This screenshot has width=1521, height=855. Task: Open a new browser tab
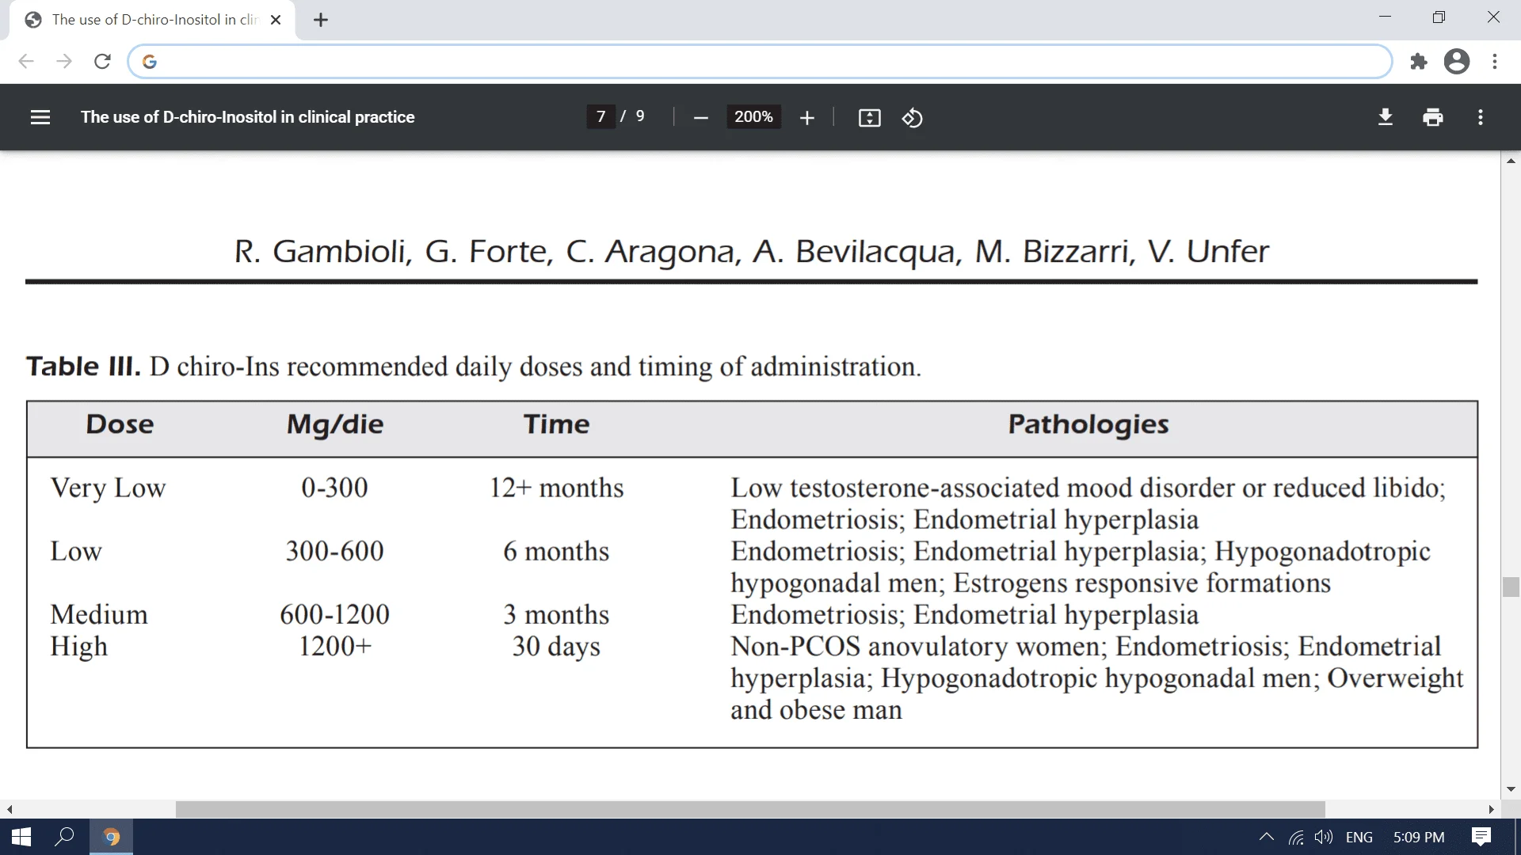tap(321, 20)
